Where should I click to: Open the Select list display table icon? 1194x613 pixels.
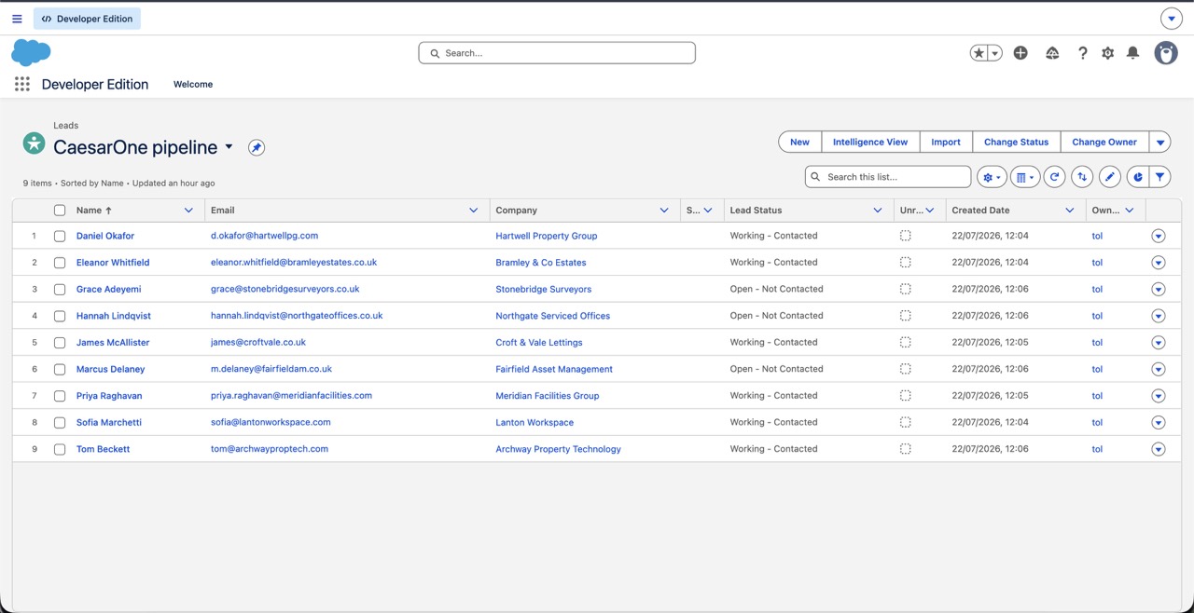tap(1024, 177)
